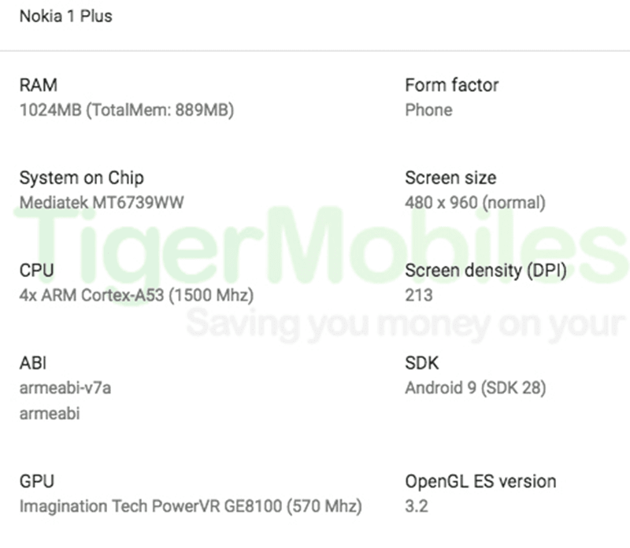The image size is (630, 548).
Task: Select the Screen density (DPI) heading
Action: pos(486,271)
